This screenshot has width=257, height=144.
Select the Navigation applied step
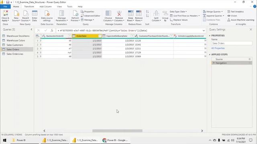232,63
